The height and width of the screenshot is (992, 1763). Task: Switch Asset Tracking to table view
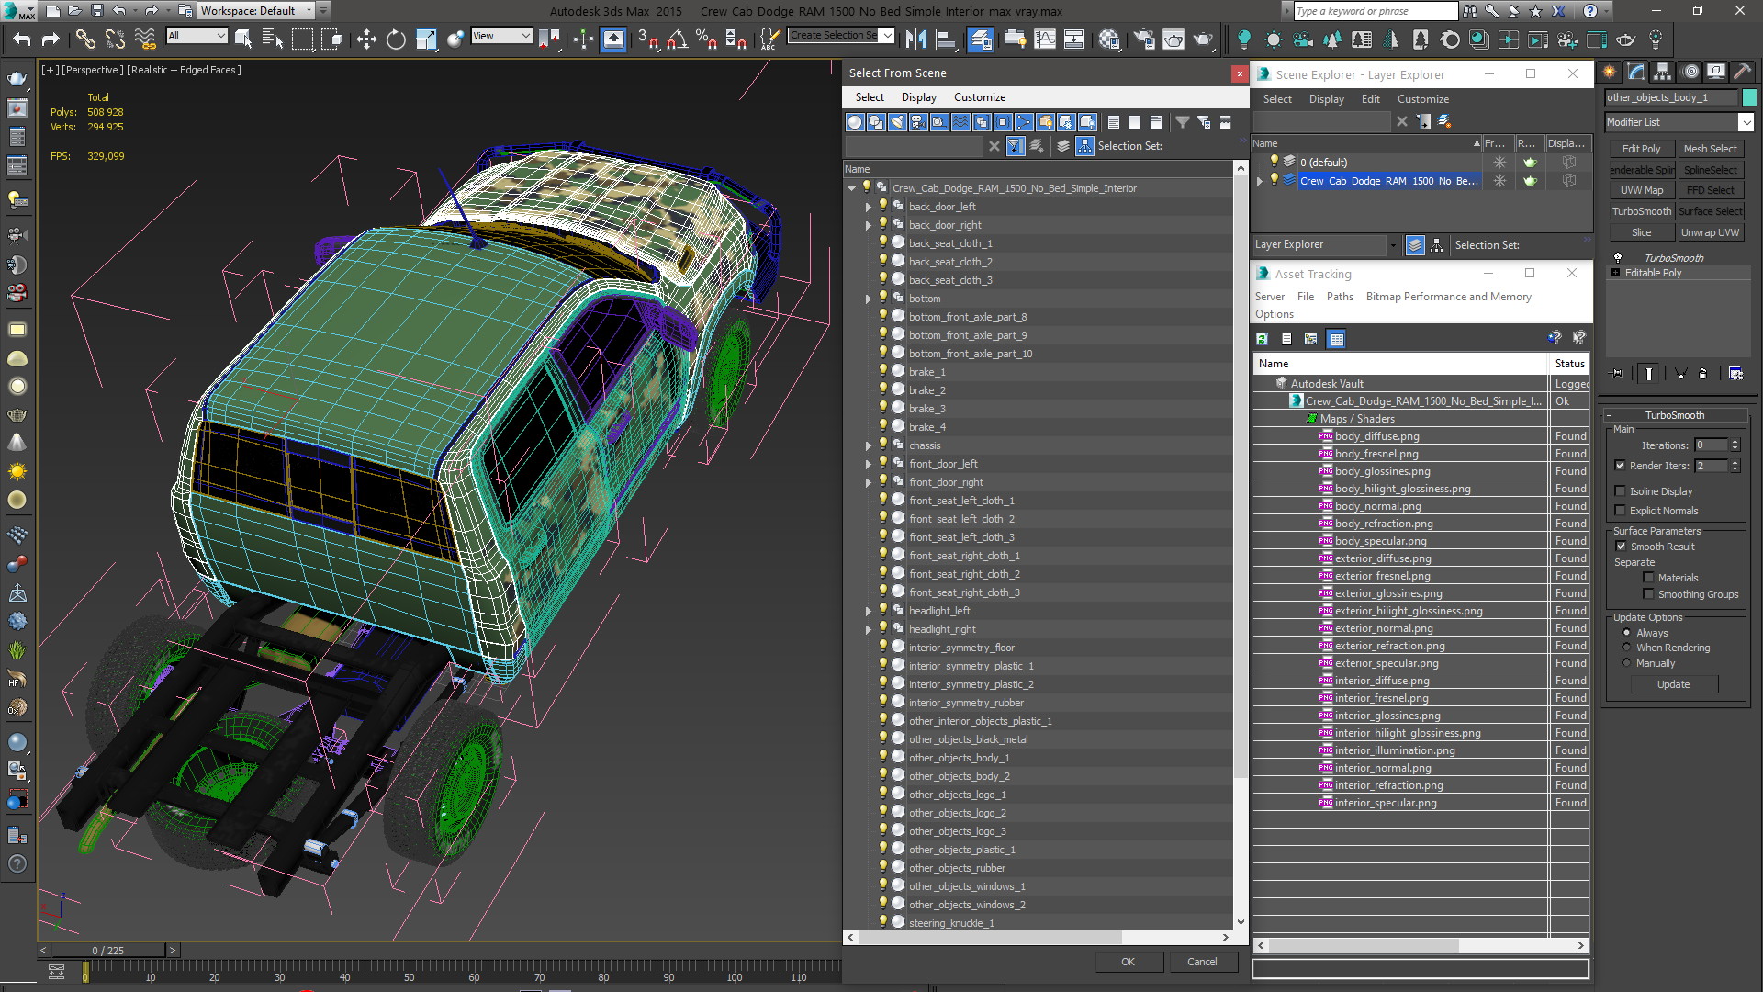(1337, 339)
